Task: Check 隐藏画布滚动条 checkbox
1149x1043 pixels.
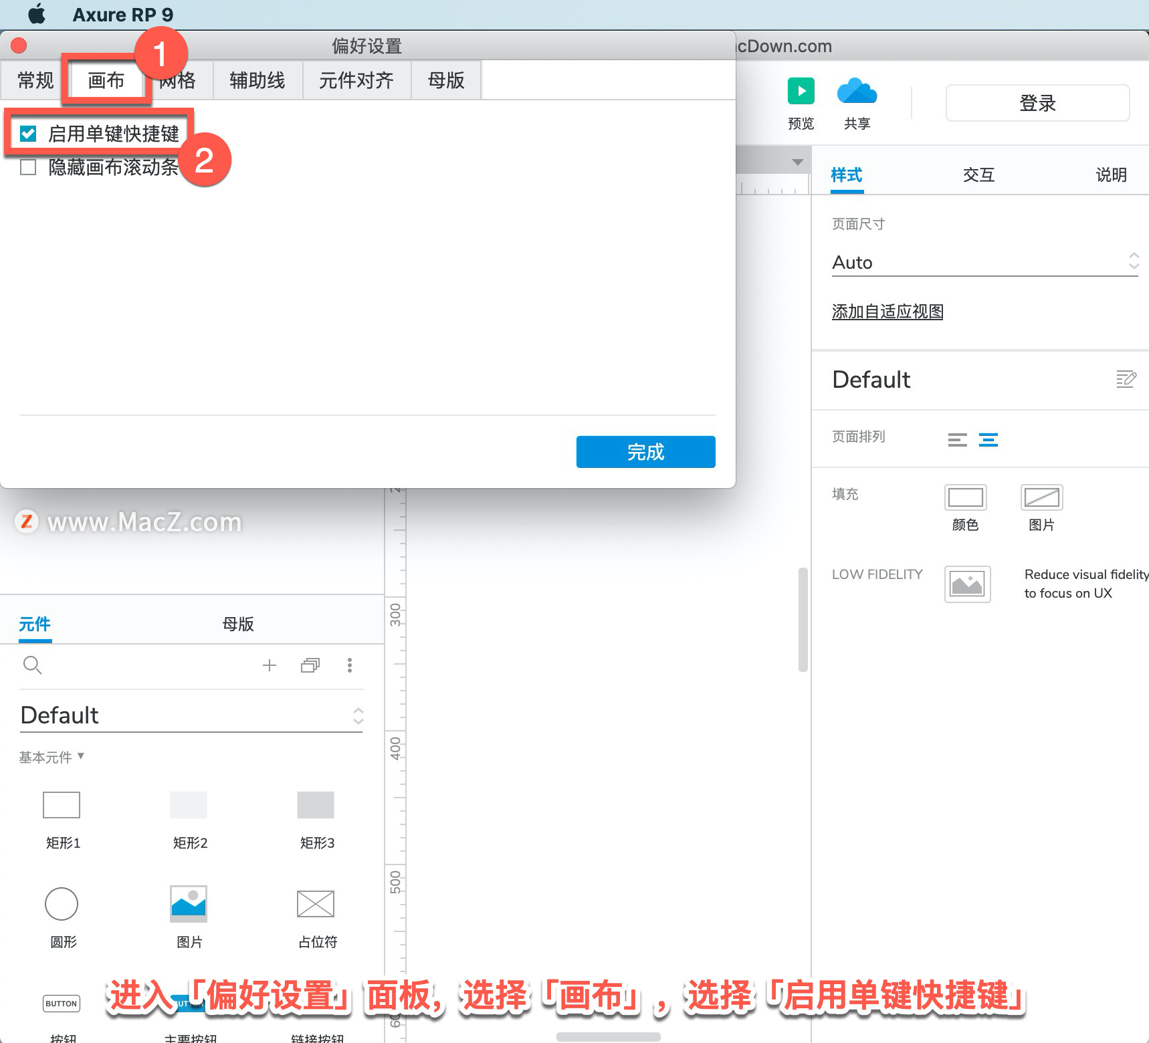Action: [x=28, y=166]
